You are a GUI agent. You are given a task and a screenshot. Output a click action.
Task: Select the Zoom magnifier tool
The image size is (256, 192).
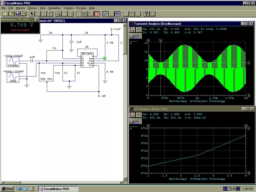click(x=58, y=14)
